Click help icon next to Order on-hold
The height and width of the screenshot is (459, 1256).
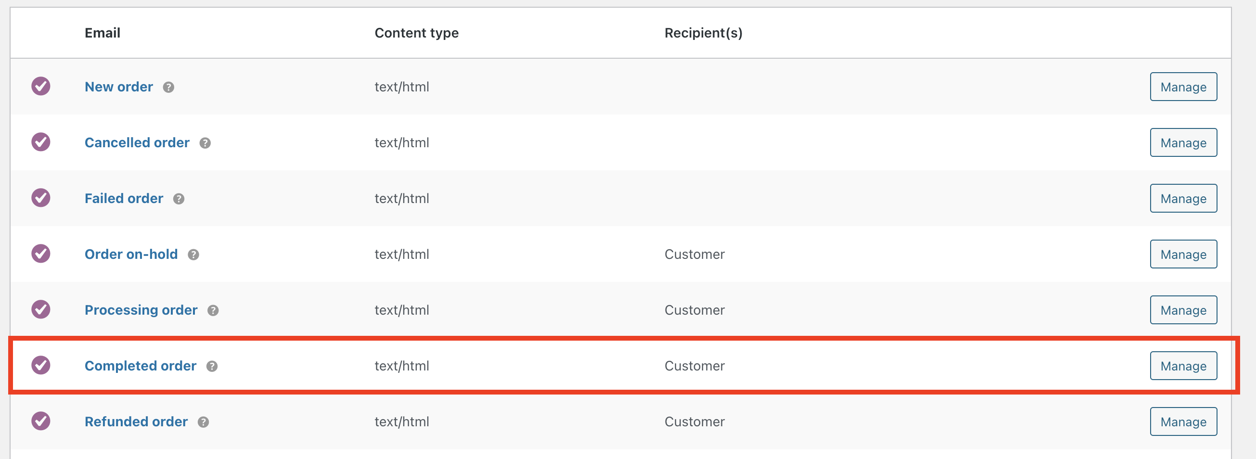tap(193, 255)
